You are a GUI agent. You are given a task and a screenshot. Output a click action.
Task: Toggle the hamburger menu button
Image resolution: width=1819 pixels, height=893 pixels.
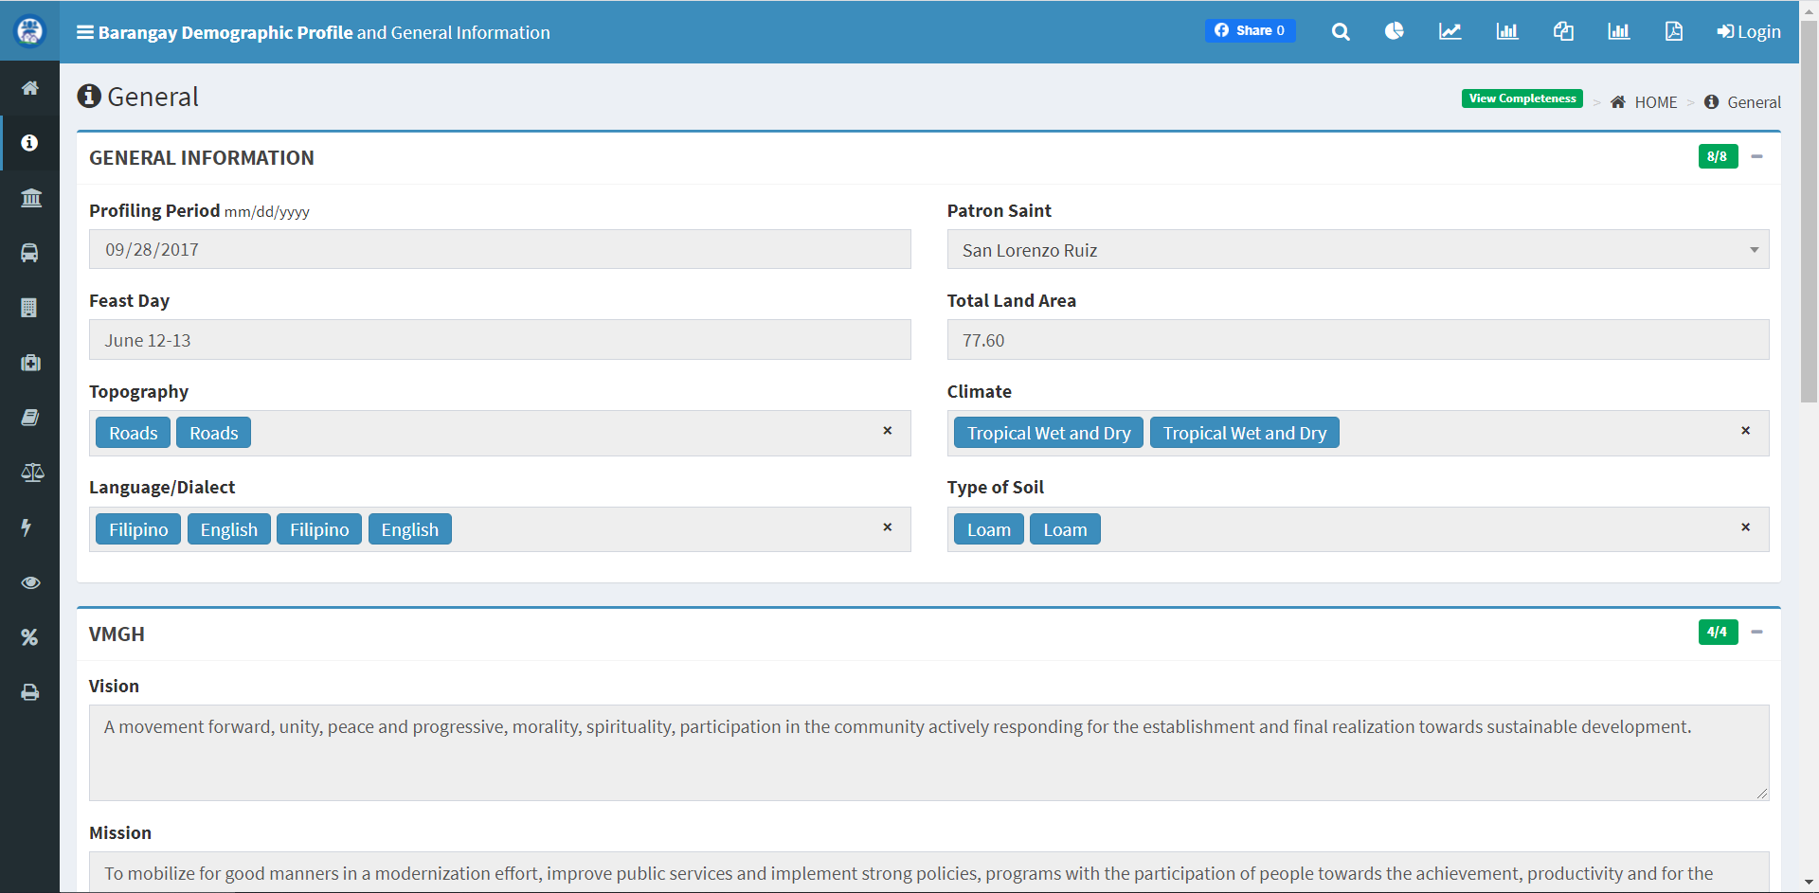point(85,32)
